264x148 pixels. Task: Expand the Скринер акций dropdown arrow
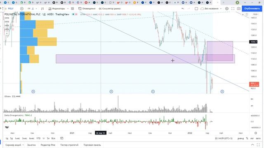pyautogui.click(x=23, y=145)
